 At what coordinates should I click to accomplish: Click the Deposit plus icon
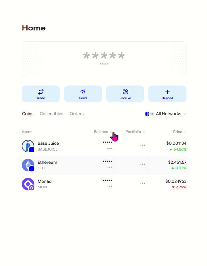(x=167, y=92)
